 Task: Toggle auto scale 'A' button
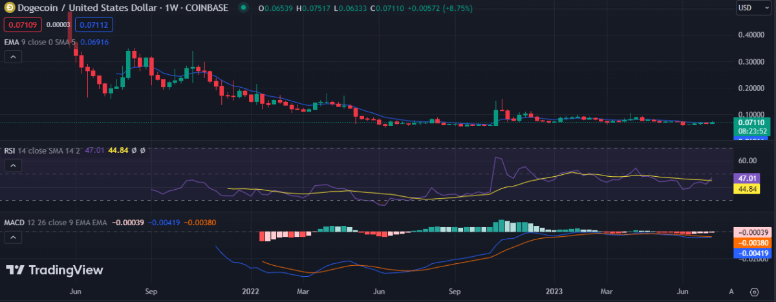click(731, 291)
